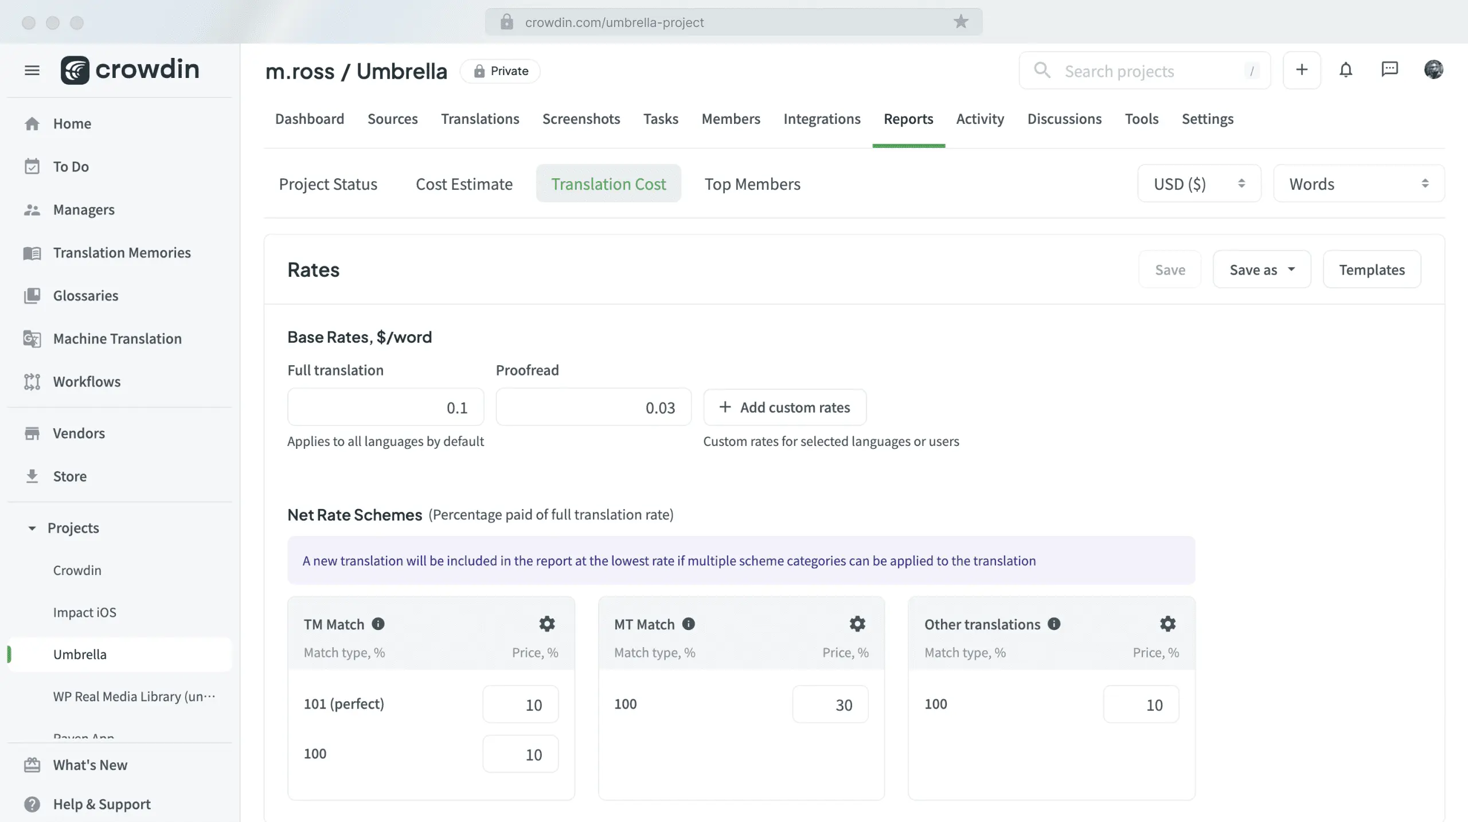
Task: Open notifications bell icon
Action: (x=1346, y=69)
